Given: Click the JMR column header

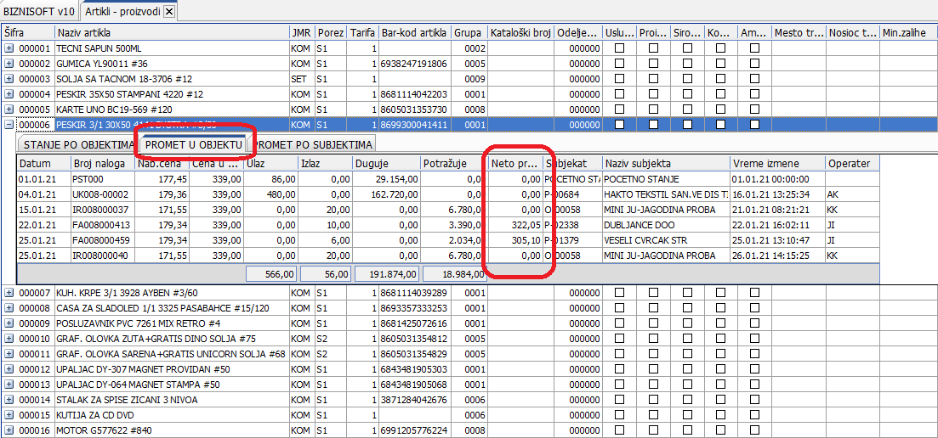Looking at the screenshot, I should tap(302, 32).
